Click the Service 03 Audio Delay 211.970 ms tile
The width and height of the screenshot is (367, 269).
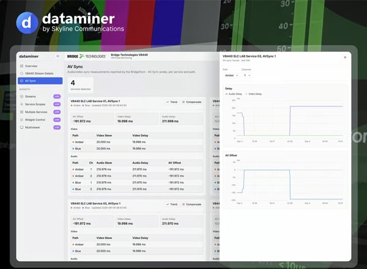click(181, 221)
